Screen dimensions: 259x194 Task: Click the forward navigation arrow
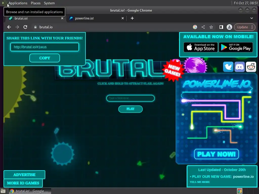pyautogui.click(x=17, y=27)
